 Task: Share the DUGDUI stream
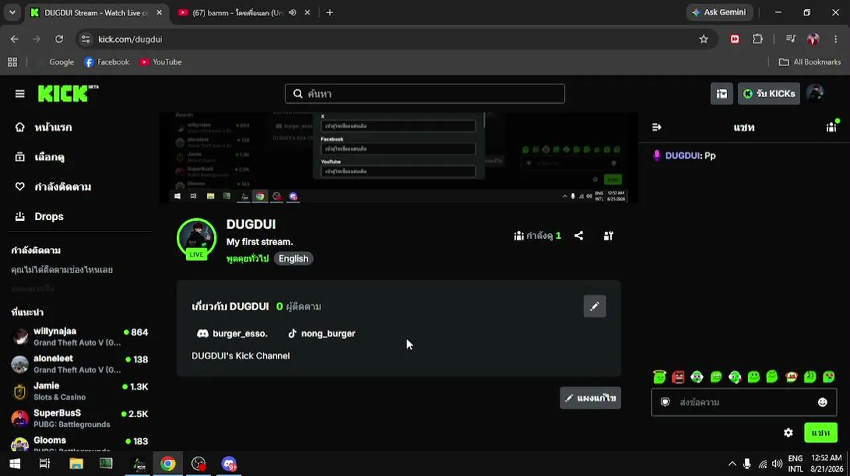click(x=579, y=236)
